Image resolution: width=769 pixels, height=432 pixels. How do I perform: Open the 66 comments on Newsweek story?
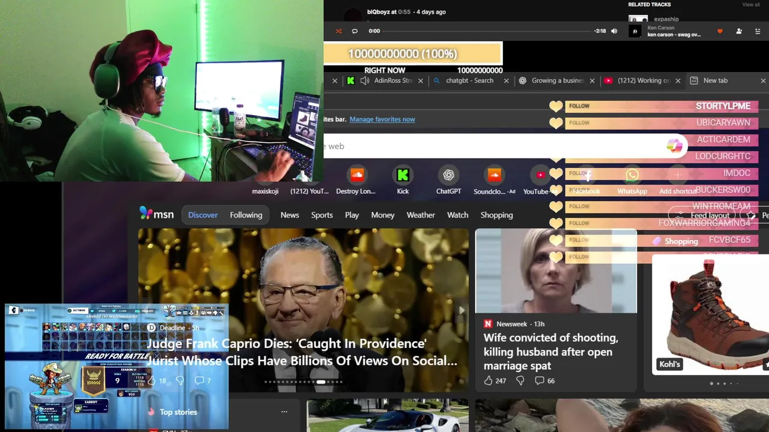pos(545,380)
